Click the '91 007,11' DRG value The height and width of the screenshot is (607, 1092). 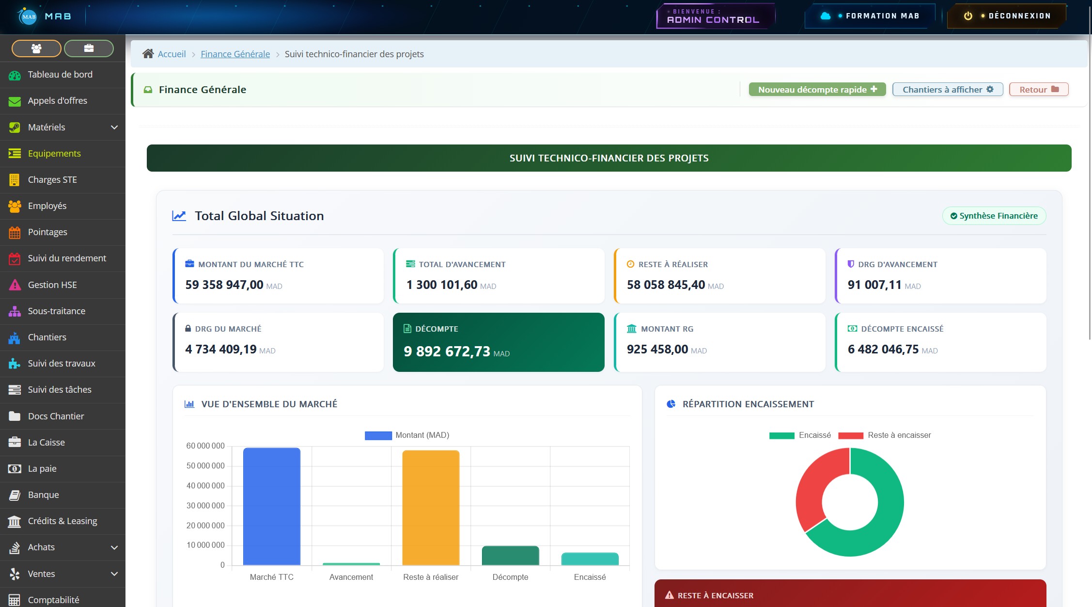tap(874, 285)
